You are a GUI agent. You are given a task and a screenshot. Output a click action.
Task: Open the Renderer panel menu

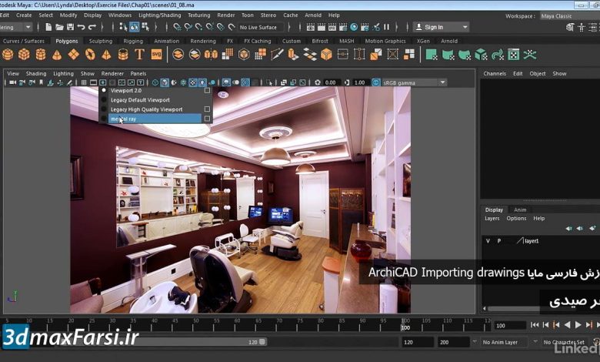[x=112, y=73]
